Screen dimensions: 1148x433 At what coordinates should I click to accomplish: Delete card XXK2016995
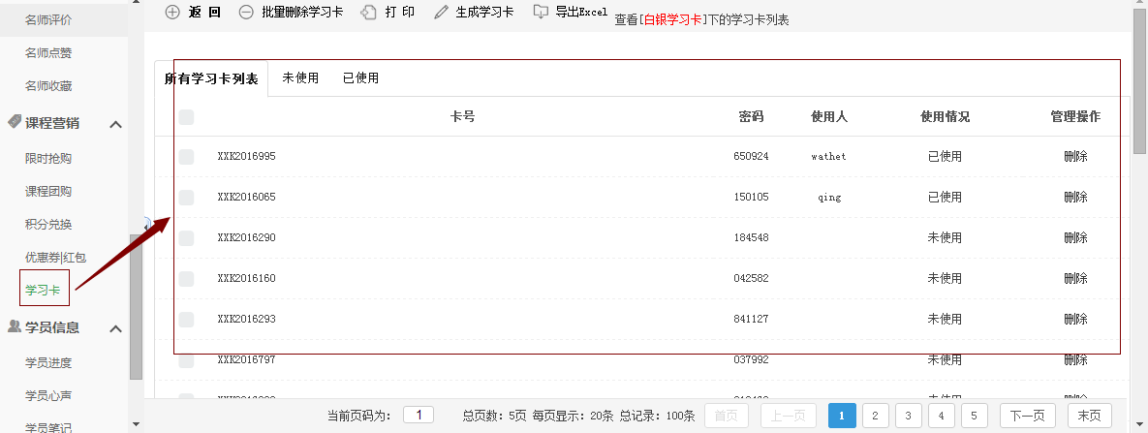tap(1075, 156)
